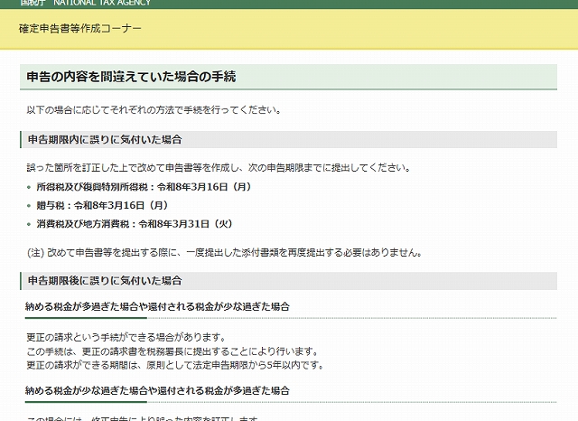Click the 国税庁 NATIONAL TAX AGENCY logo text

point(86,3)
